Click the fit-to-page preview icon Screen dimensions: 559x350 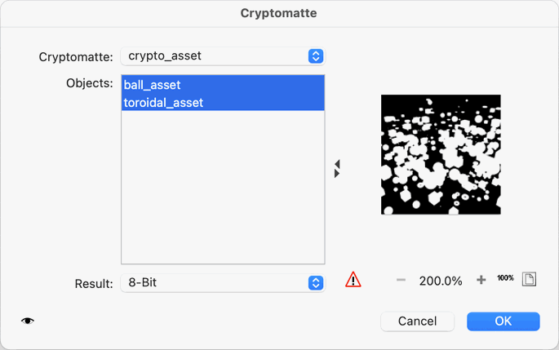(529, 279)
